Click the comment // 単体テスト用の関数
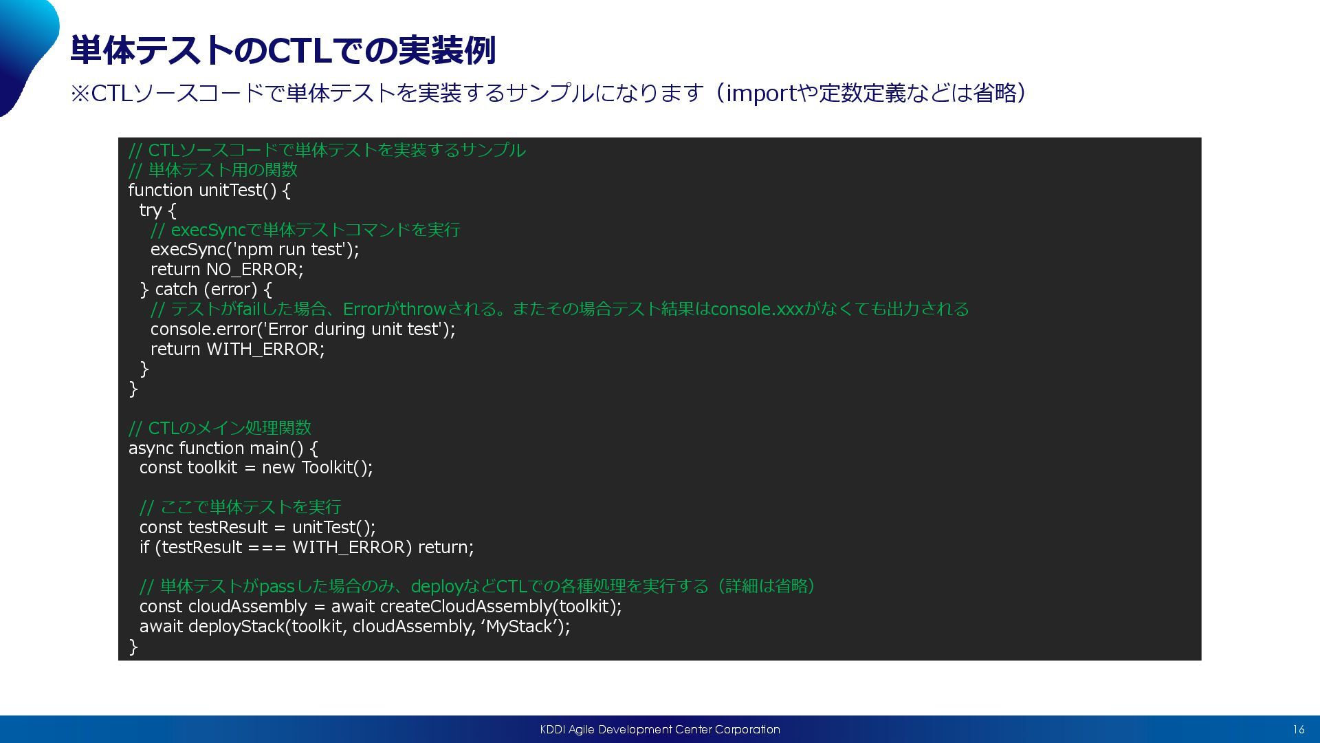Image resolution: width=1320 pixels, height=743 pixels. [x=213, y=170]
